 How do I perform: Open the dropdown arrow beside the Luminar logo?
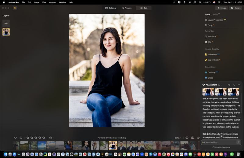point(18,8)
